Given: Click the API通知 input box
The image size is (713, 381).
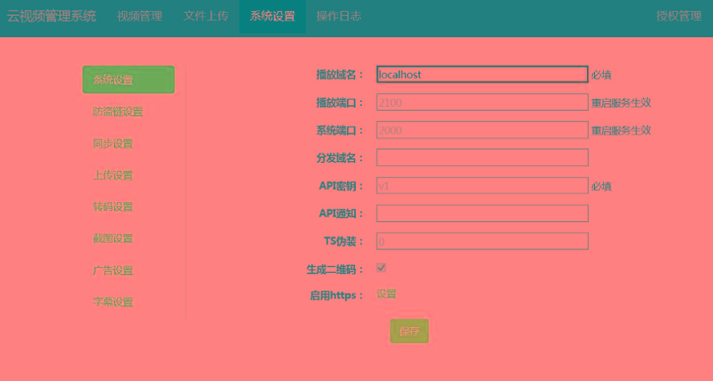Looking at the screenshot, I should pyautogui.click(x=482, y=213).
